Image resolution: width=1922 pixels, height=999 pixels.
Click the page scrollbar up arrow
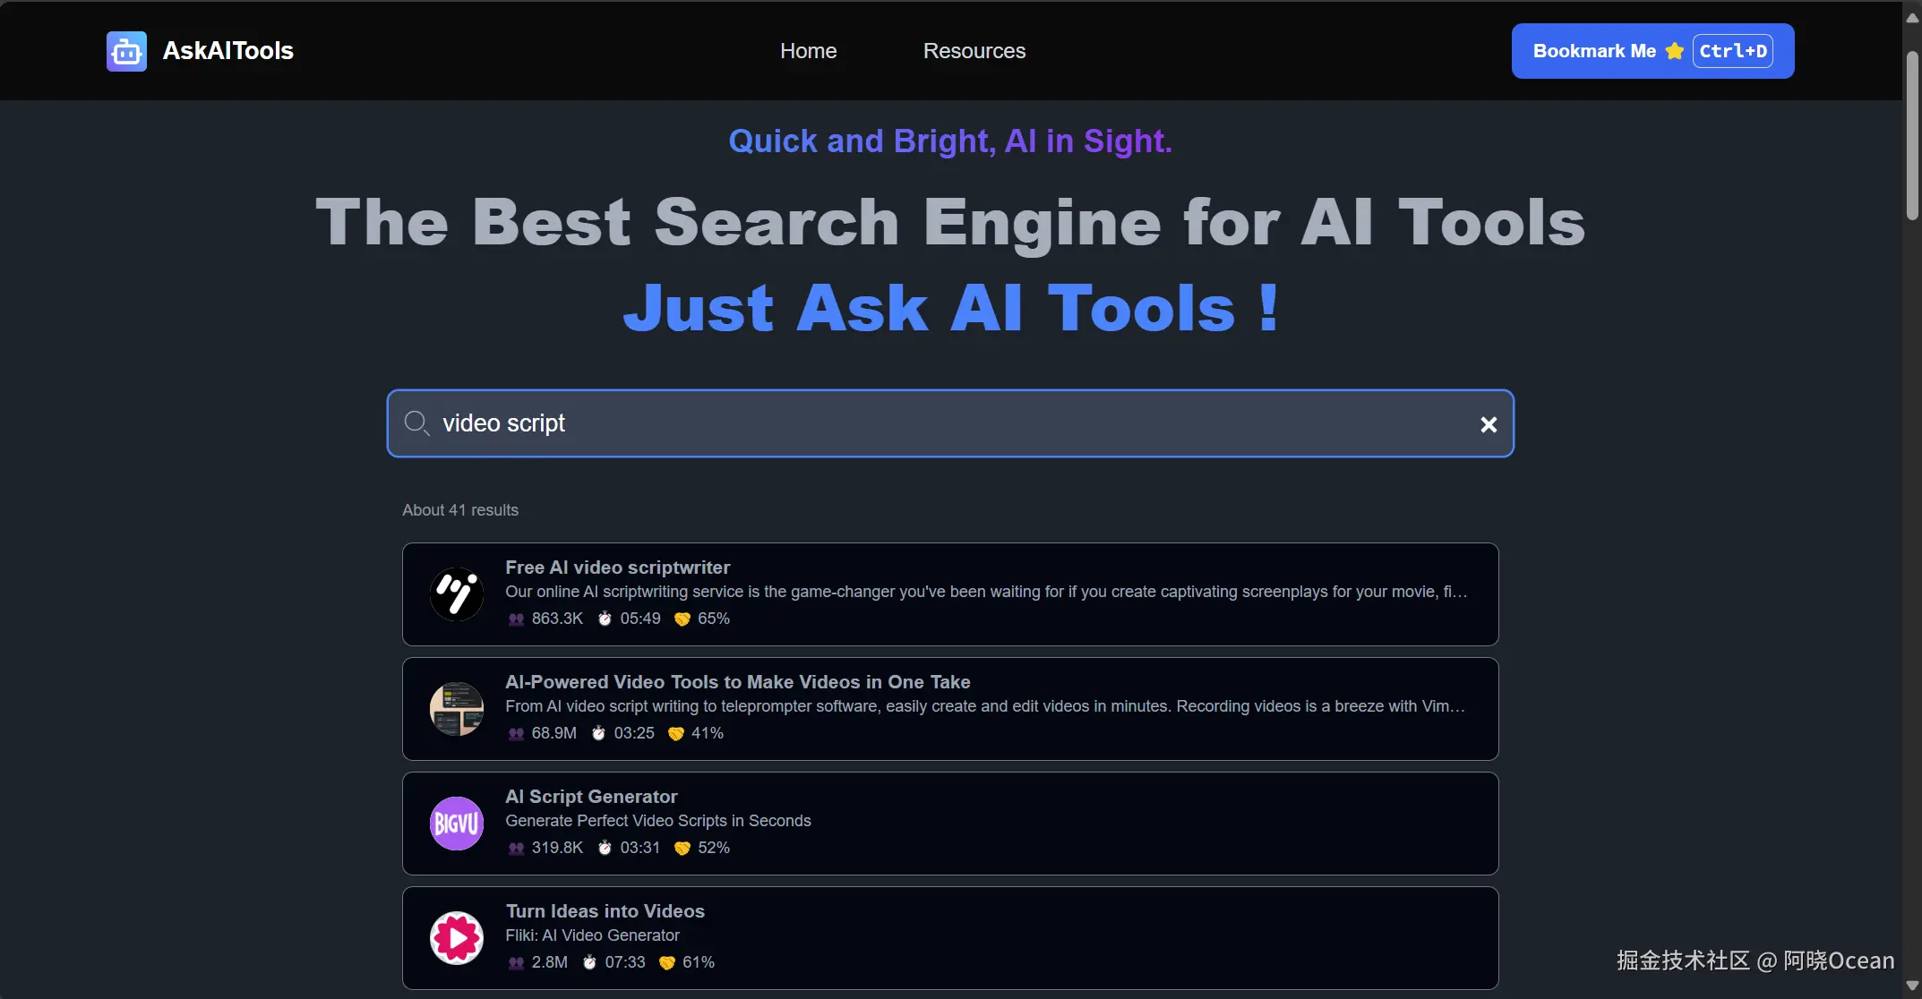[x=1912, y=17]
